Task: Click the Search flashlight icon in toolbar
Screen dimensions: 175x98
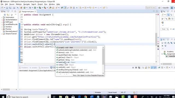Action: [x=57, y=8]
